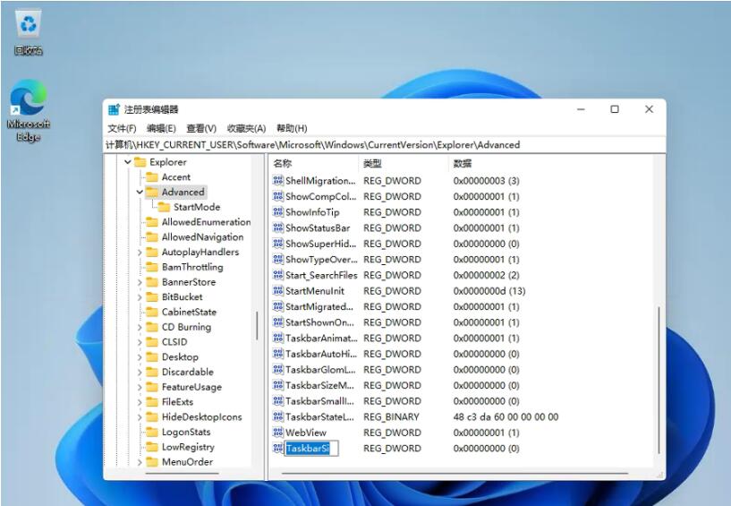Screen dimensions: 731x506
Task: Click the Accent folder icon in tree
Action: tap(152, 177)
